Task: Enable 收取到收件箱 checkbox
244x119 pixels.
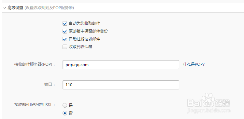Action: (x=65, y=47)
